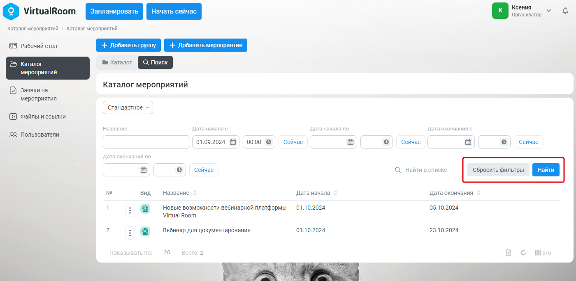Click the Запланировать button
Viewport: 576px width, 281px height.
coord(114,11)
